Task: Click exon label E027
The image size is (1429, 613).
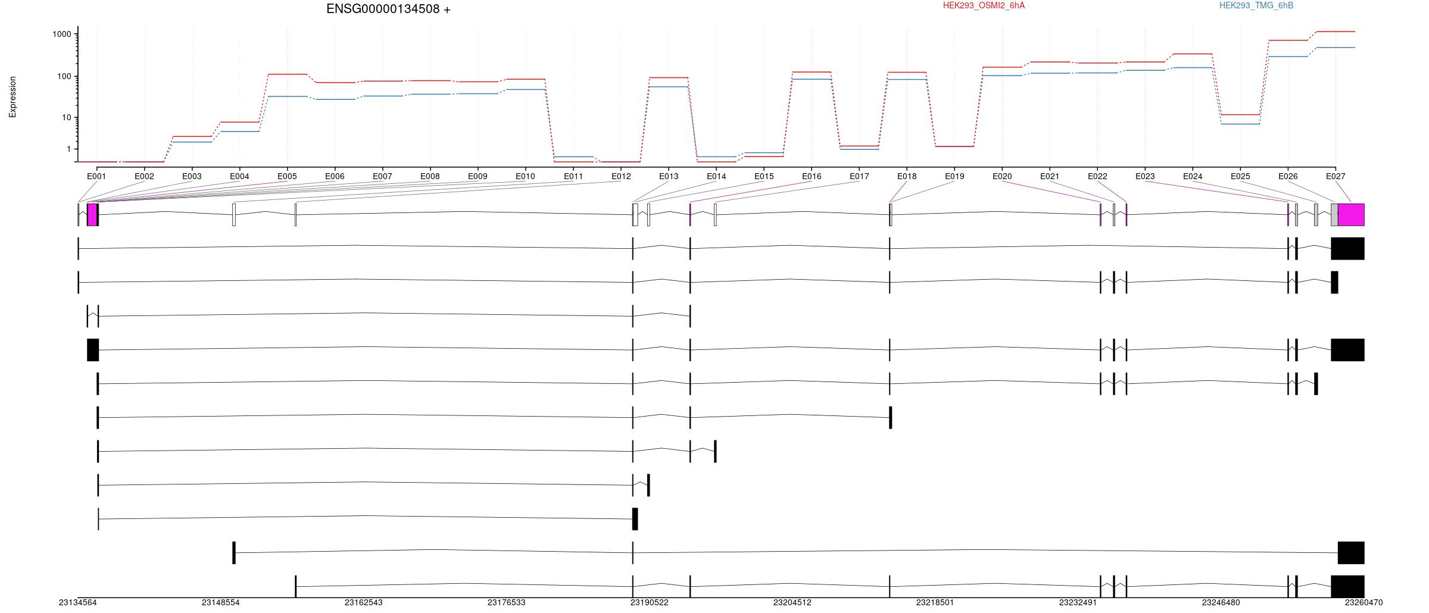Action: pos(1336,176)
